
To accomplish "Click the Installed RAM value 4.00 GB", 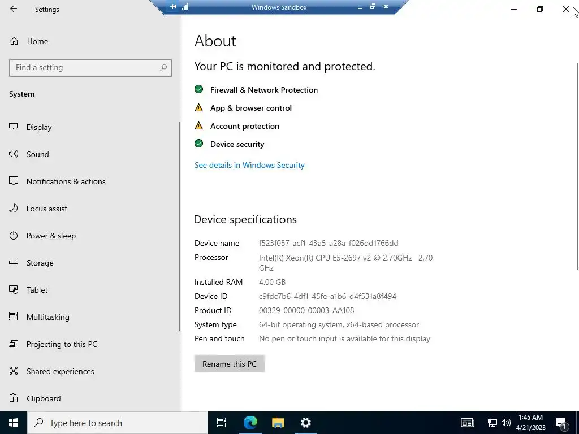I will click(272, 282).
